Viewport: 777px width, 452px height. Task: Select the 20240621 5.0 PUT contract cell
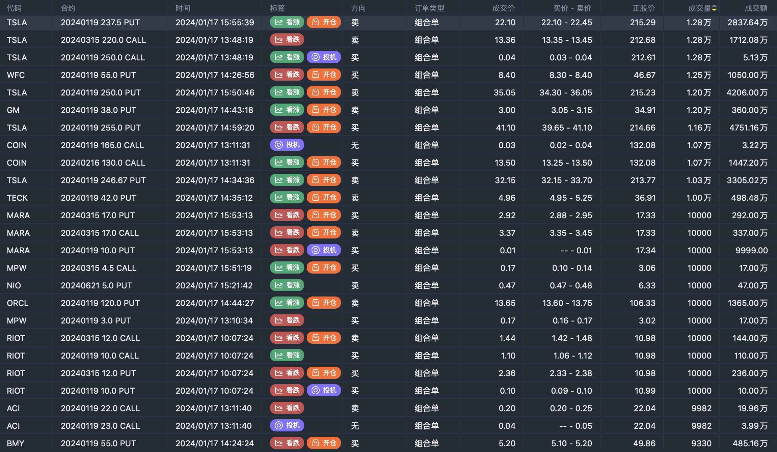(96, 285)
